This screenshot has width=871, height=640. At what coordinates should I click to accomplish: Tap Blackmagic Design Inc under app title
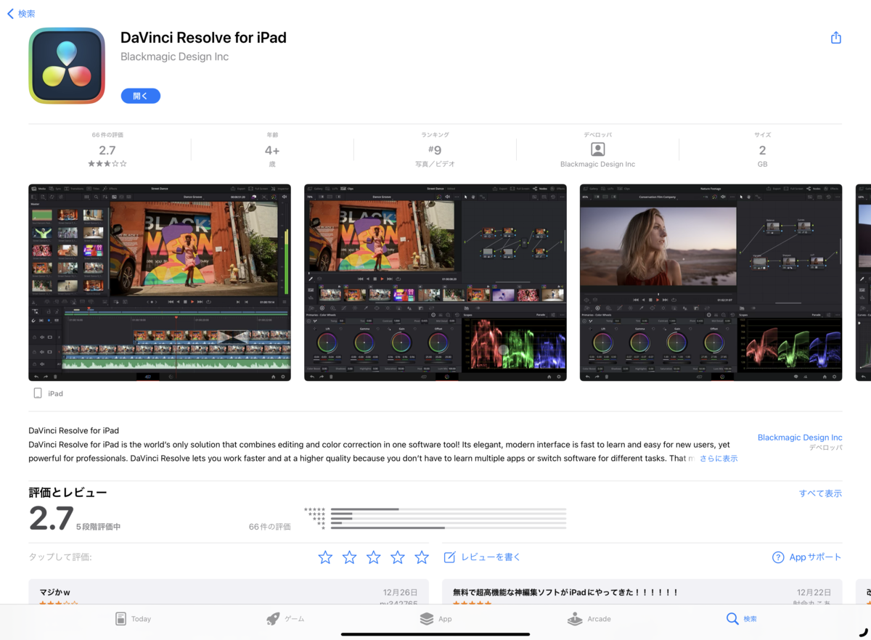point(174,57)
